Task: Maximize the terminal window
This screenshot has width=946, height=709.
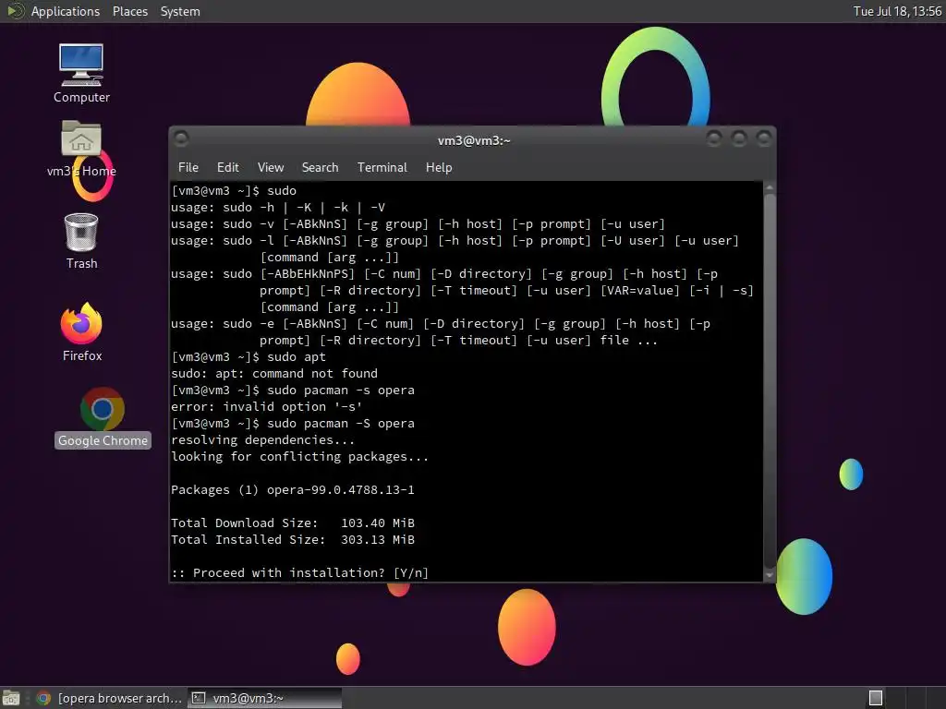Action: 738,139
